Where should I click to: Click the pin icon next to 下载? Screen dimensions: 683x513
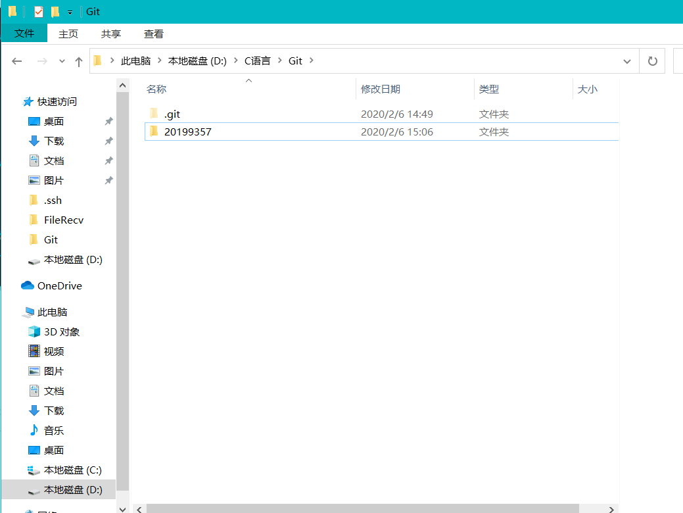tap(109, 141)
